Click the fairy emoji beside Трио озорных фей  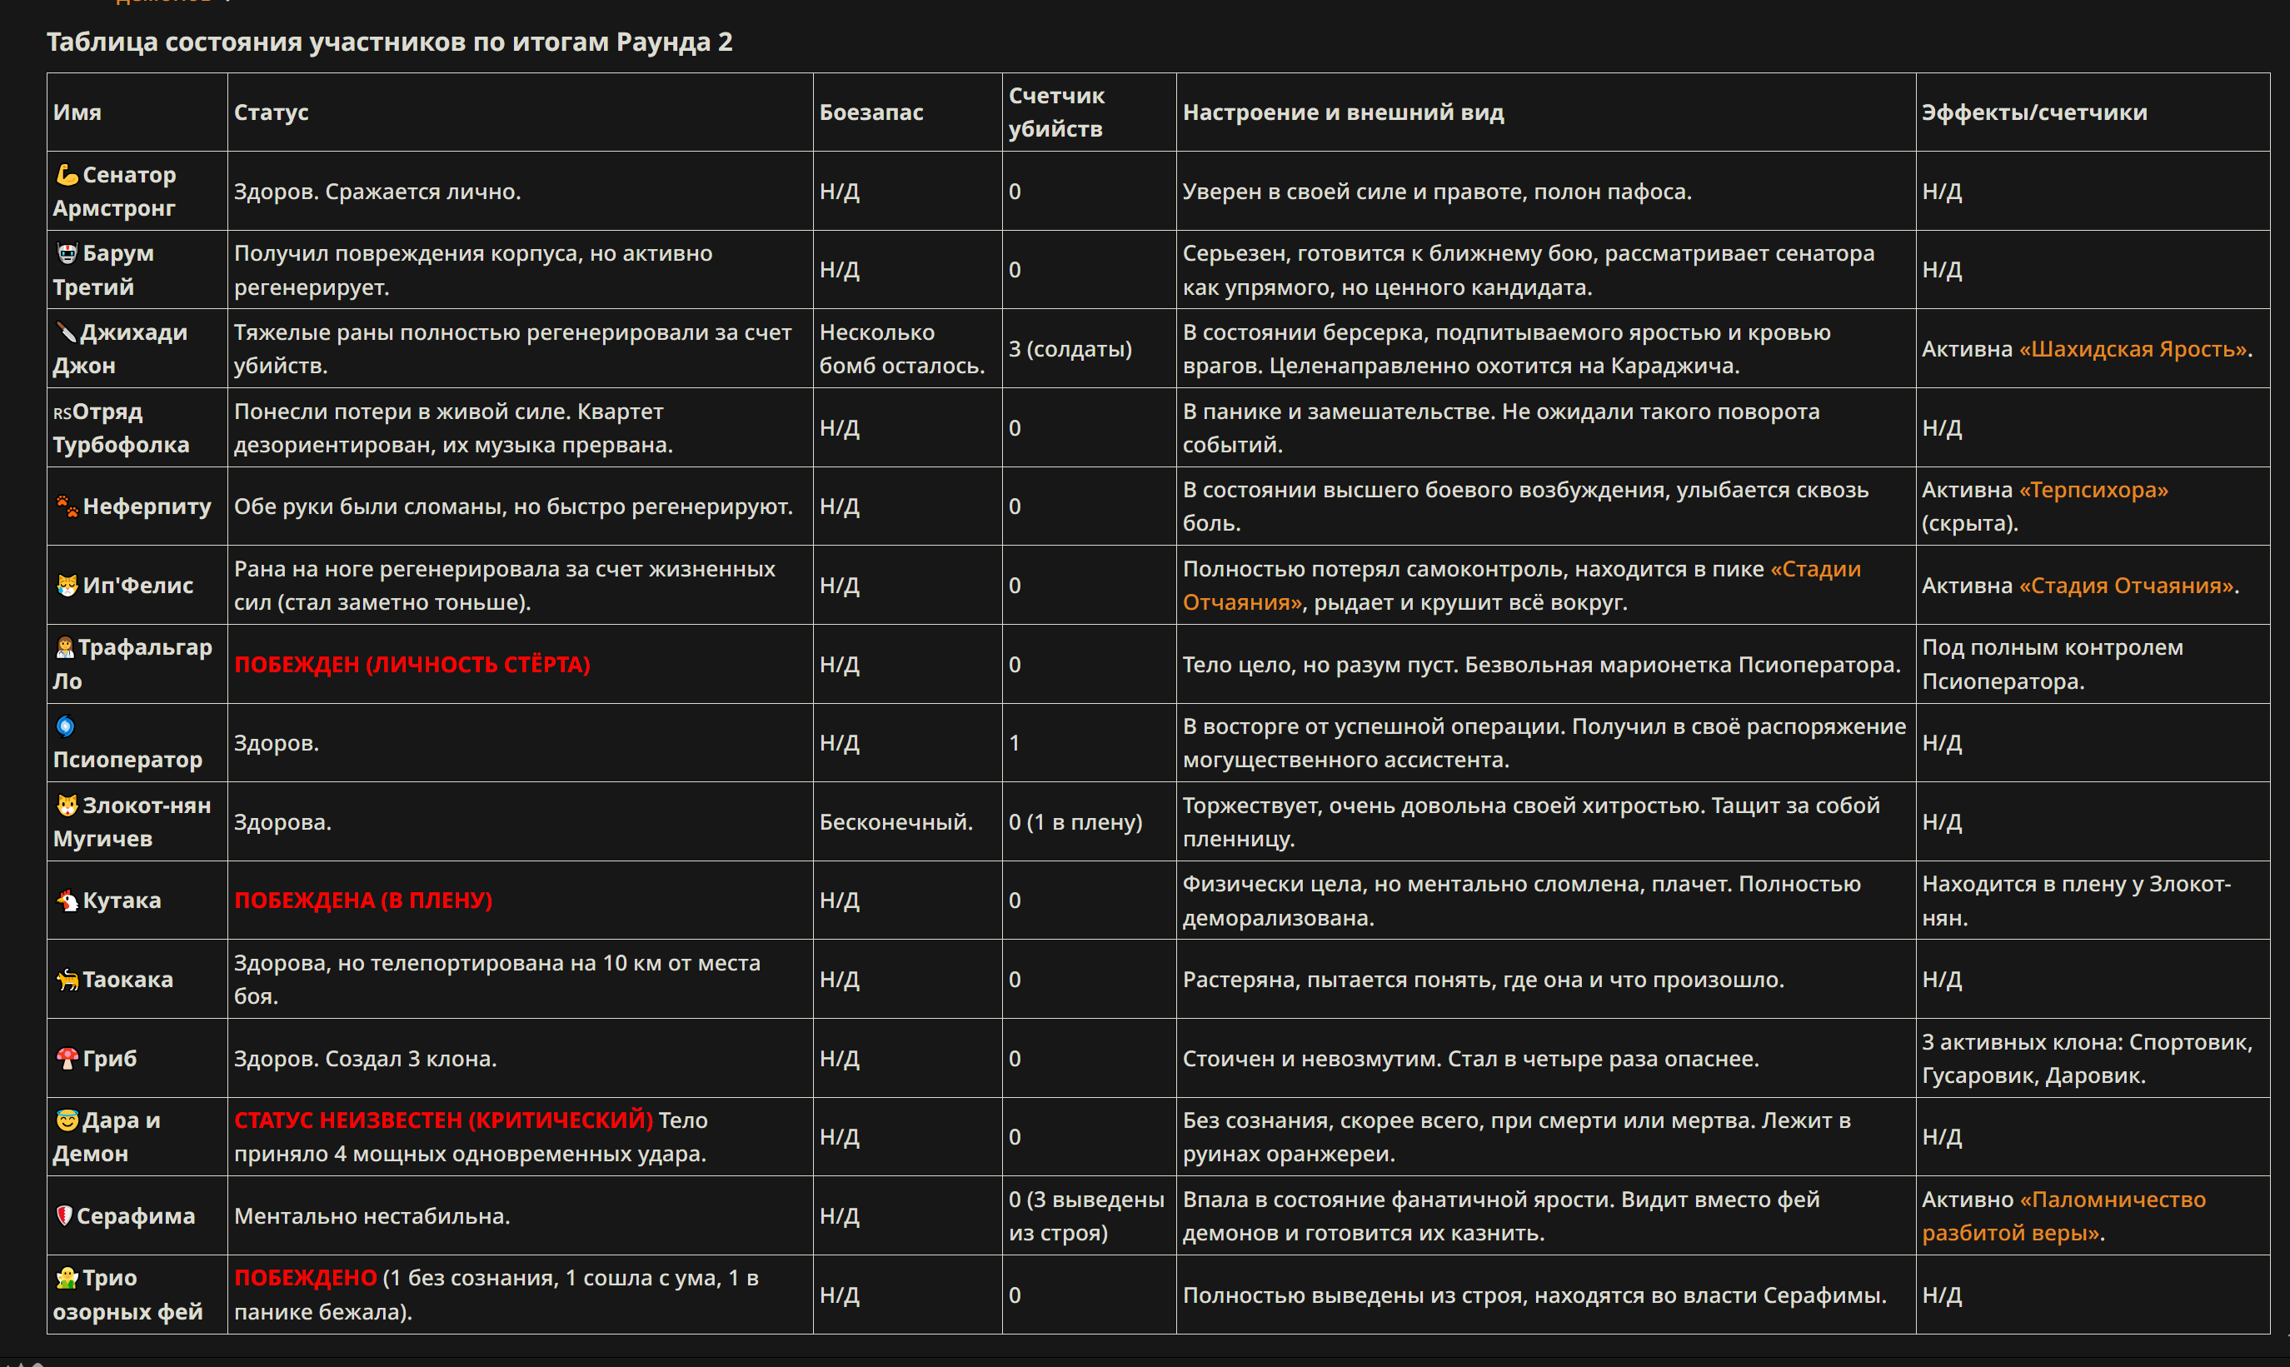click(67, 1278)
